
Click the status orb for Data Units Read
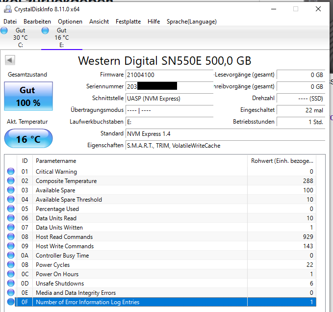pos(11,218)
